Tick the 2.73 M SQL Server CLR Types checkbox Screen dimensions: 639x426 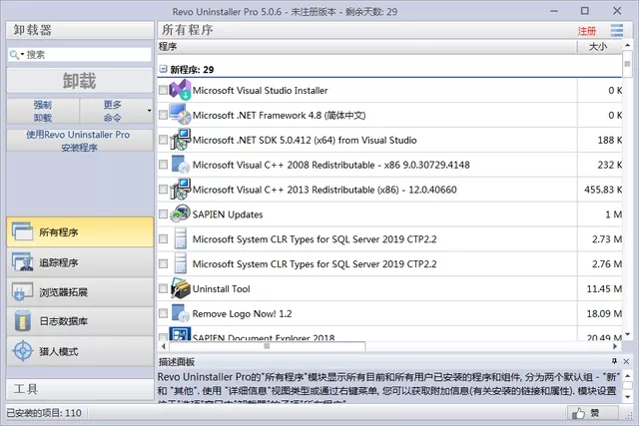click(163, 239)
